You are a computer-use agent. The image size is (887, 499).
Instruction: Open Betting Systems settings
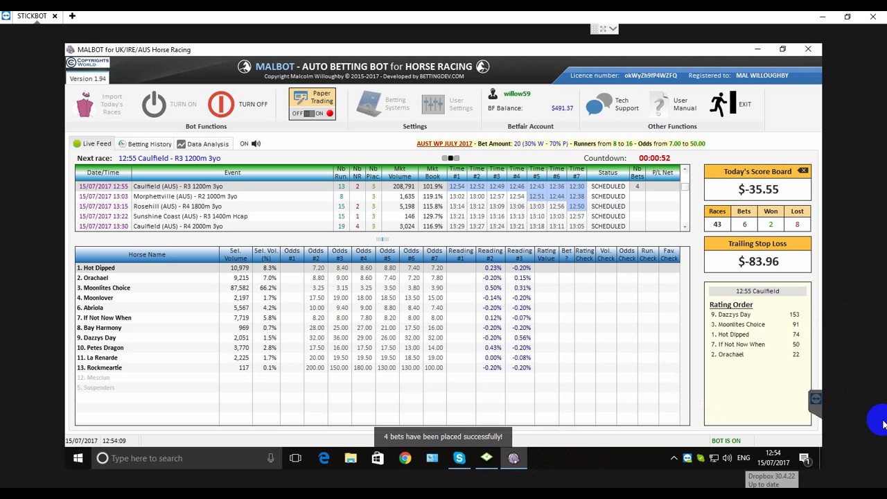369,104
